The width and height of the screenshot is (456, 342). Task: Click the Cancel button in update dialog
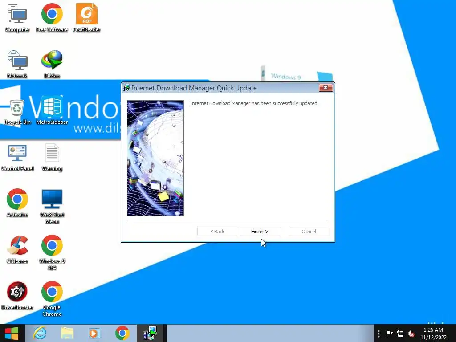pyautogui.click(x=309, y=232)
